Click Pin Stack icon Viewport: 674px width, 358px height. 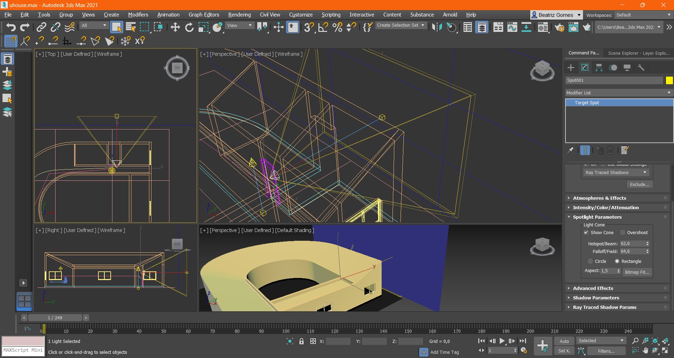[x=571, y=150]
